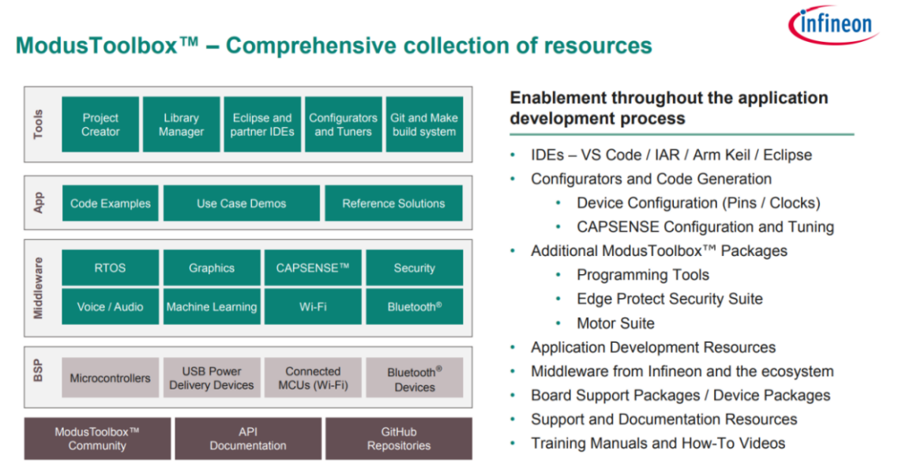Select the Project Creator block
Image resolution: width=906 pixels, height=470 pixels.
tap(100, 124)
